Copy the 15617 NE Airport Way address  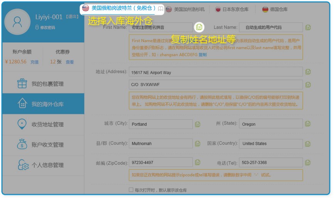pos(308,72)
